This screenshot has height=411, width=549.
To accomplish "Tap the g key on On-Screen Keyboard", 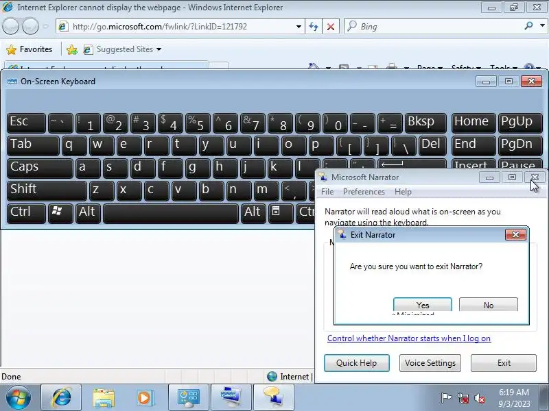I will [x=198, y=168].
